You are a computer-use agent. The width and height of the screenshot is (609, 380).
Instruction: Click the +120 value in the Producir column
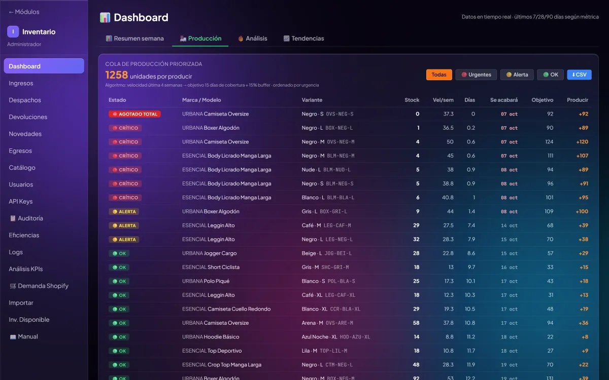pyautogui.click(x=582, y=142)
